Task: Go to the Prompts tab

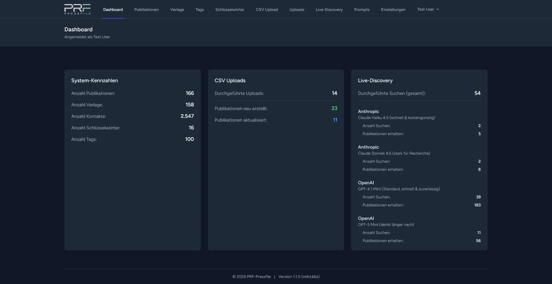Action: pos(362,9)
